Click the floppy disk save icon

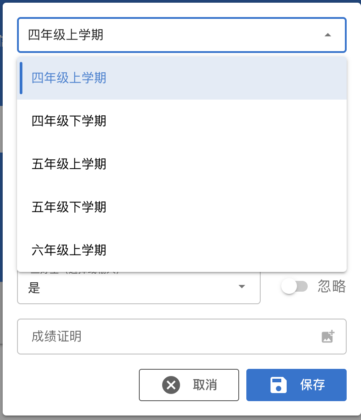pyautogui.click(x=279, y=385)
